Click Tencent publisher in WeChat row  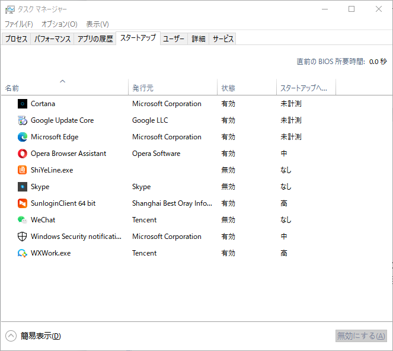[145, 220]
